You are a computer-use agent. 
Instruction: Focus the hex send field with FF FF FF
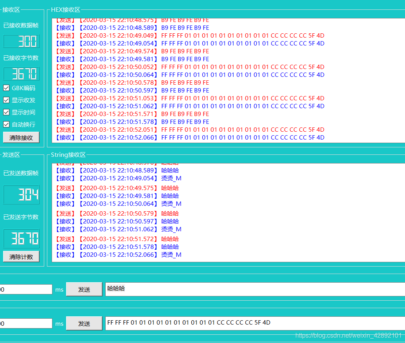255,323
